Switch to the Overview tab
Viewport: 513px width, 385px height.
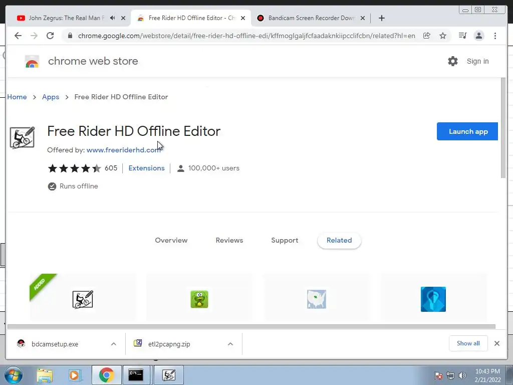(x=171, y=240)
